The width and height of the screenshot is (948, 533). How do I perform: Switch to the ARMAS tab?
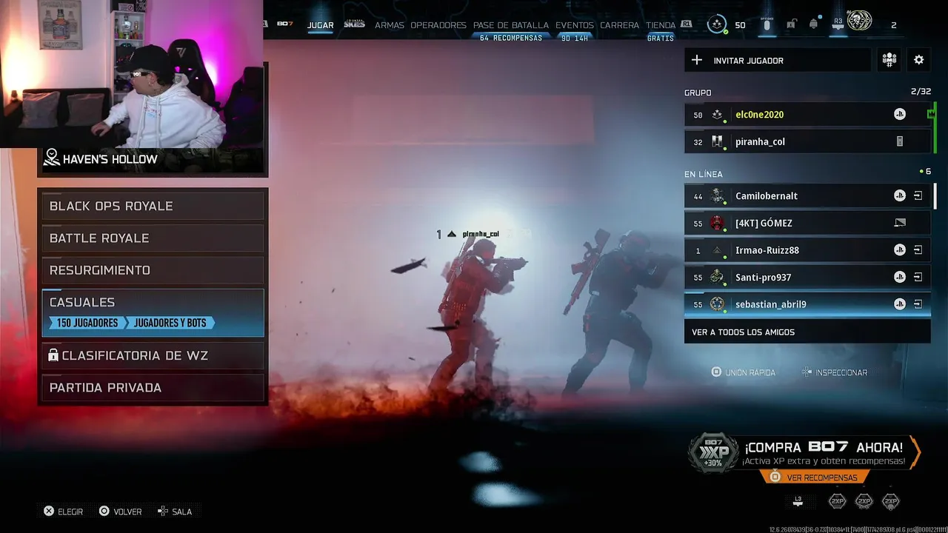pyautogui.click(x=390, y=25)
